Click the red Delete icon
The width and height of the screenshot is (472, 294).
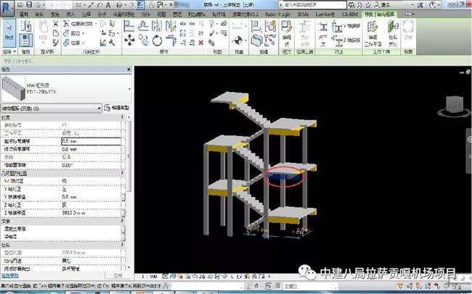[x=201, y=43]
